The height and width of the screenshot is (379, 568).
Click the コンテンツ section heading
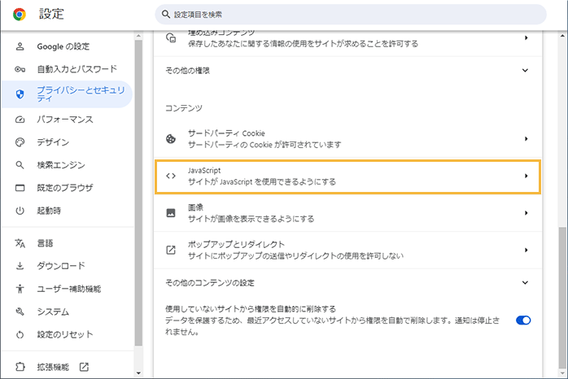pyautogui.click(x=184, y=108)
